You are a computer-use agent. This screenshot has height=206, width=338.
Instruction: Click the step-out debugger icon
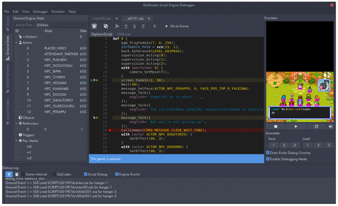click(x=143, y=26)
